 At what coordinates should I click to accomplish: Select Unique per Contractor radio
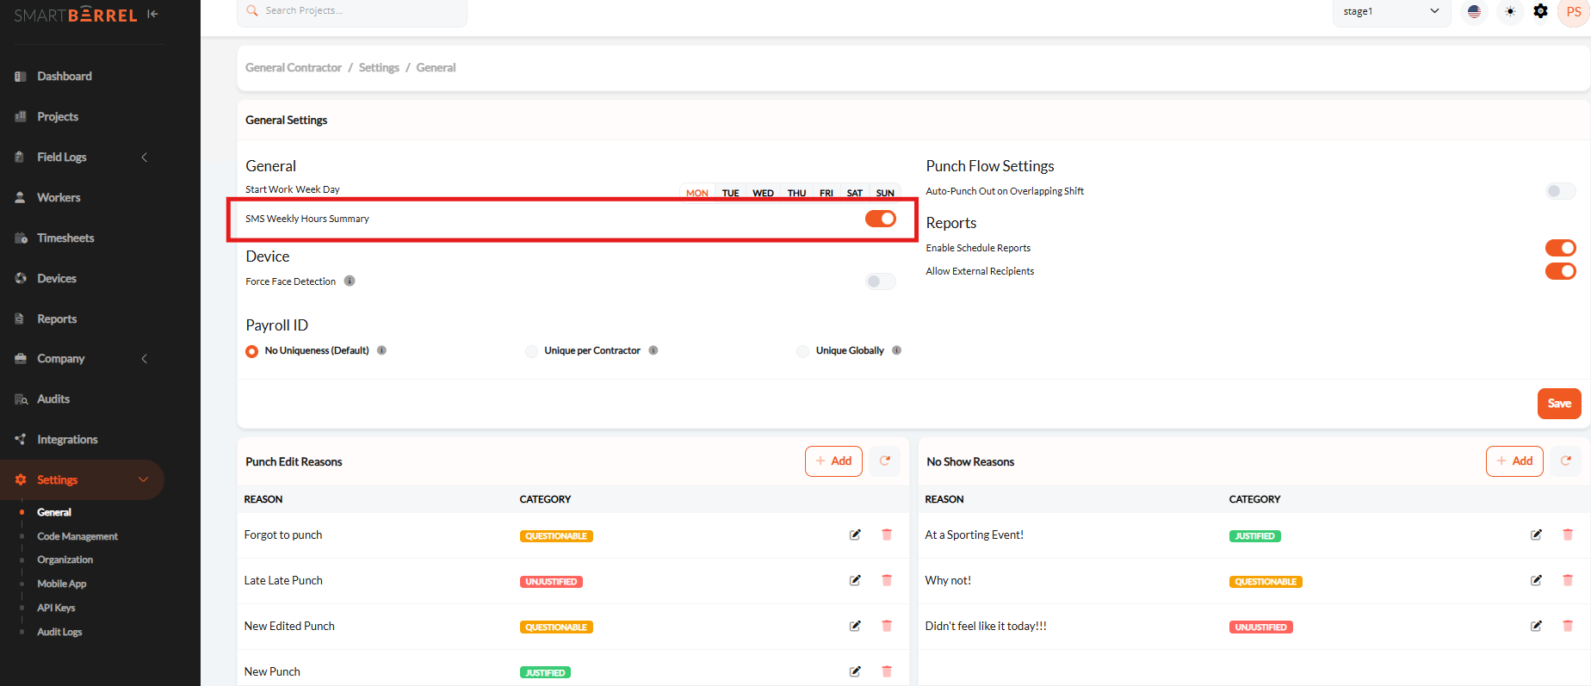[531, 351]
